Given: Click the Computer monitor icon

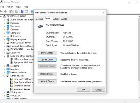Looking at the screenshot, I should [8, 33].
